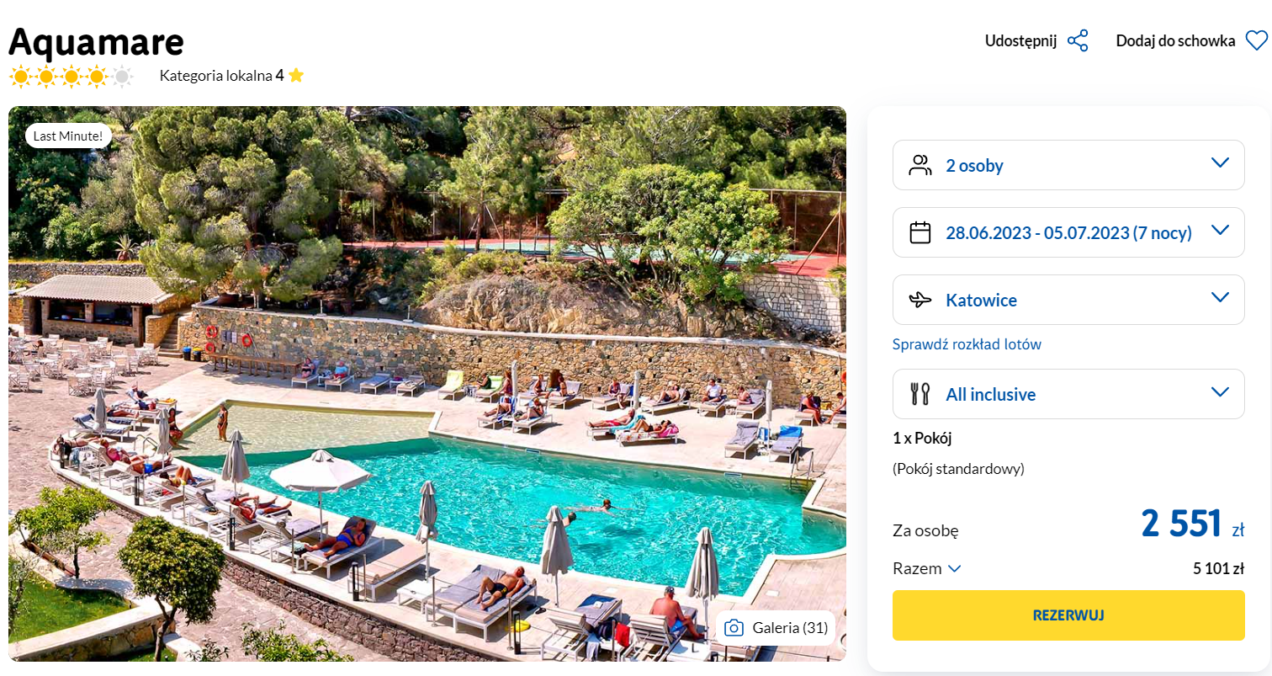Click the sun rating icons under Aquamare
The width and height of the screenshot is (1272, 676).
(71, 77)
